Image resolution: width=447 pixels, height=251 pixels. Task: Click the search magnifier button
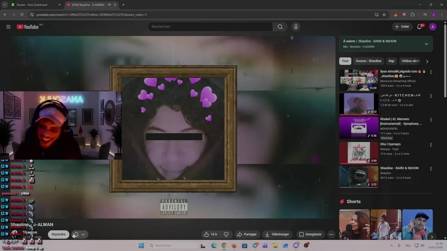(280, 27)
